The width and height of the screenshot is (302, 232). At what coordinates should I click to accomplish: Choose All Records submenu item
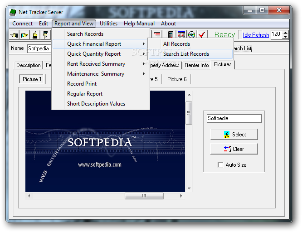pyautogui.click(x=190, y=44)
